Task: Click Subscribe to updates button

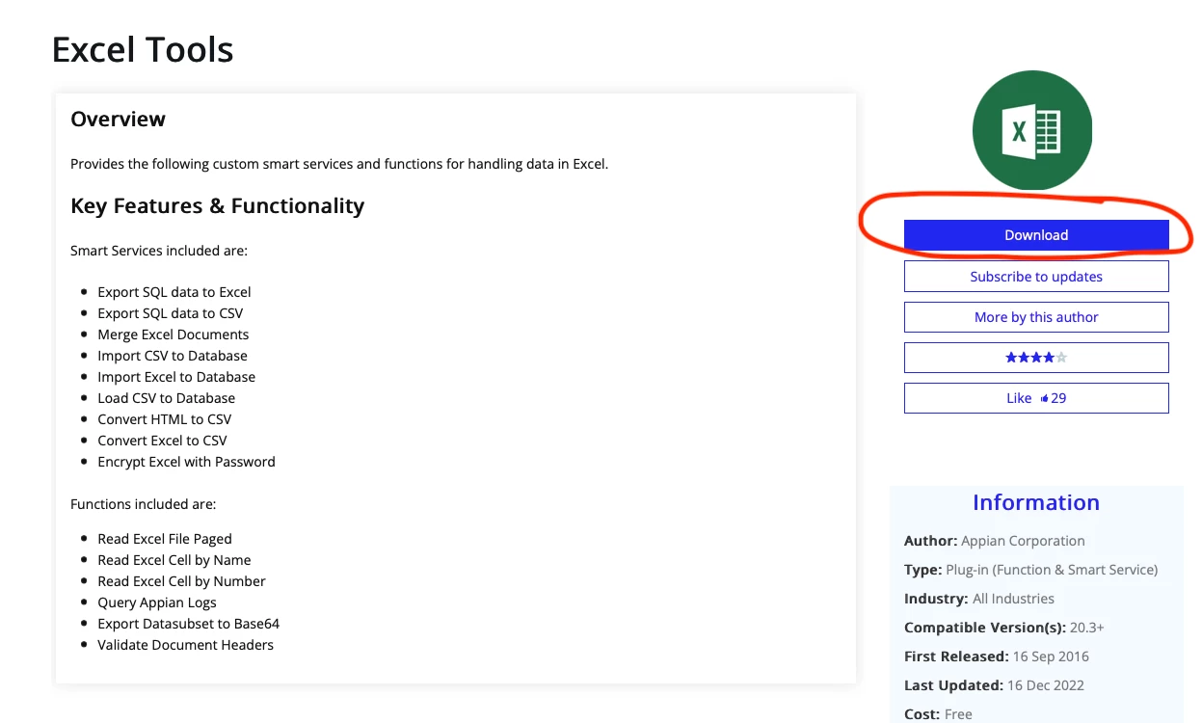Action: coord(1036,277)
